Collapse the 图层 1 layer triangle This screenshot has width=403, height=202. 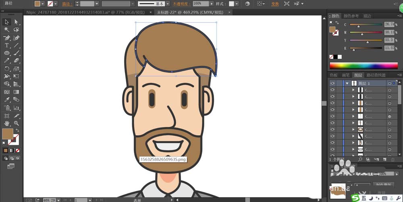tap(347, 83)
